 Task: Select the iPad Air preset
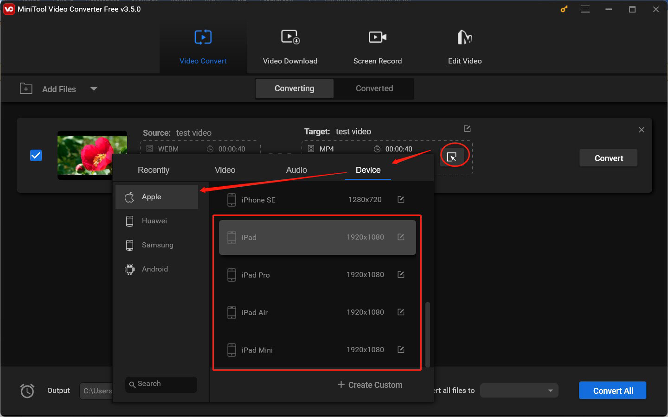tap(317, 312)
